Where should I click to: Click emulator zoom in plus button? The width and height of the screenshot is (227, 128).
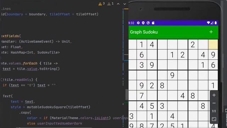214,95
